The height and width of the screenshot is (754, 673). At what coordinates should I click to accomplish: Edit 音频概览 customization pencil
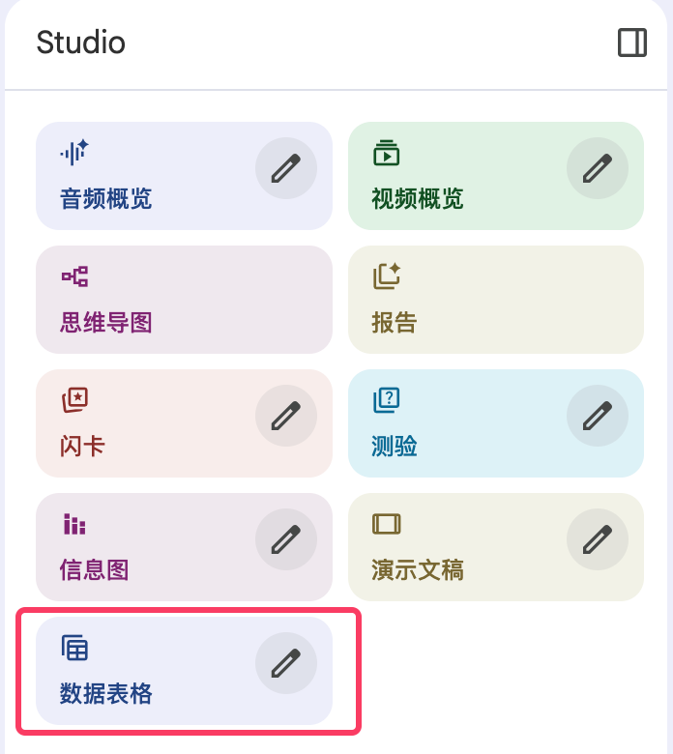pyautogui.click(x=286, y=168)
